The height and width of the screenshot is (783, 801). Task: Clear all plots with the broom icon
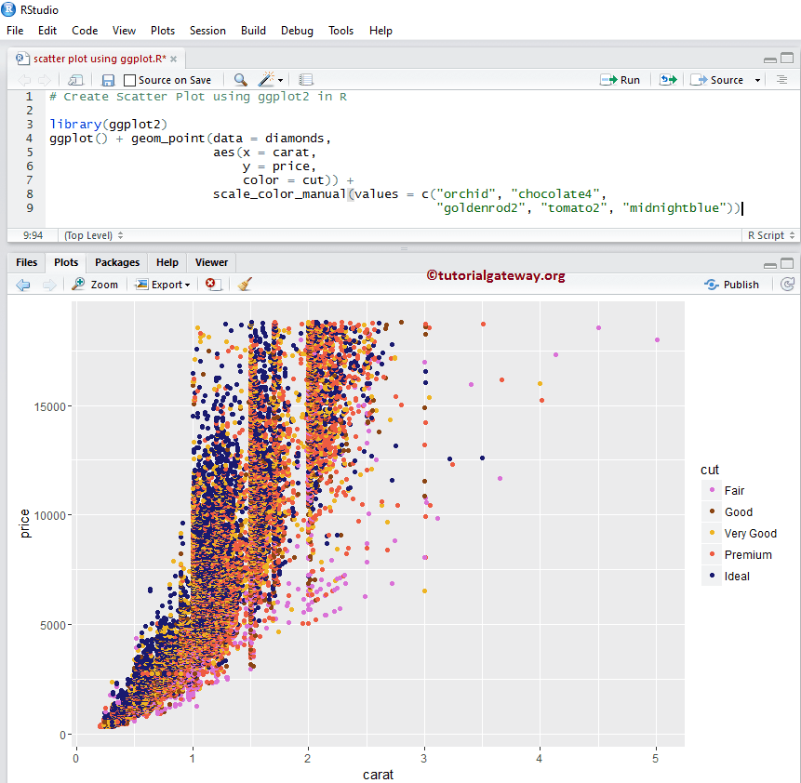click(244, 285)
